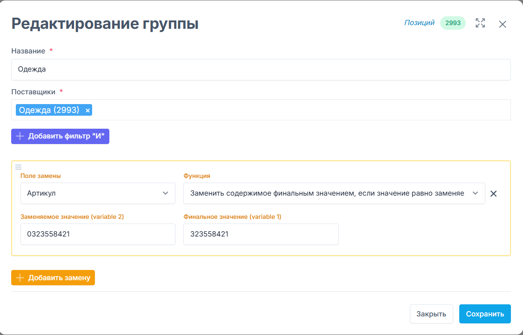Click the 2993 positions count badge

coord(453,23)
